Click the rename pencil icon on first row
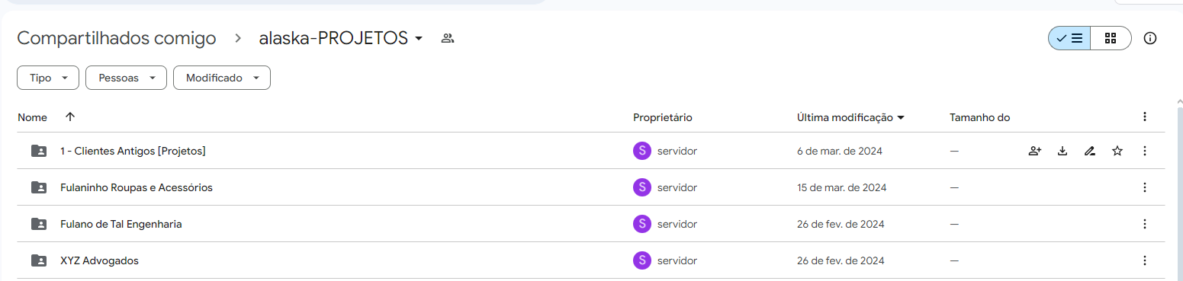This screenshot has height=281, width=1183. (1090, 151)
